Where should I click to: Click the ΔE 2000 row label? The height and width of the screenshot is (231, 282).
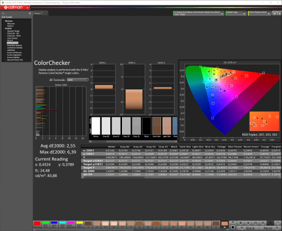89,171
